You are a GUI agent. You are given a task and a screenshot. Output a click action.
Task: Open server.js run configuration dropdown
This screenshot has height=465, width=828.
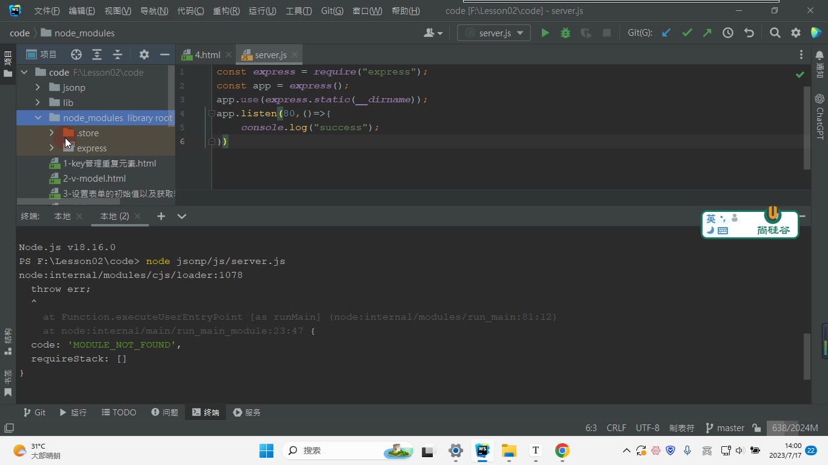(x=494, y=33)
